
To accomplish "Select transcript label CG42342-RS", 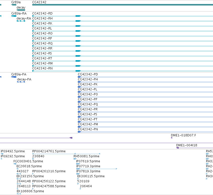I will pyautogui.click(x=42, y=53).
